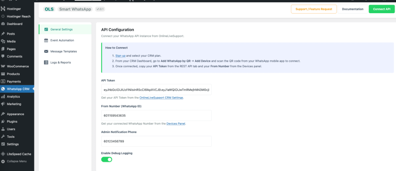Click the Admin Notification Phone field
Image resolution: width=396 pixels, height=171 pixels.
156,141
